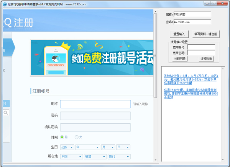Click the magnifier search icon on left sidebar

click(x=6, y=113)
